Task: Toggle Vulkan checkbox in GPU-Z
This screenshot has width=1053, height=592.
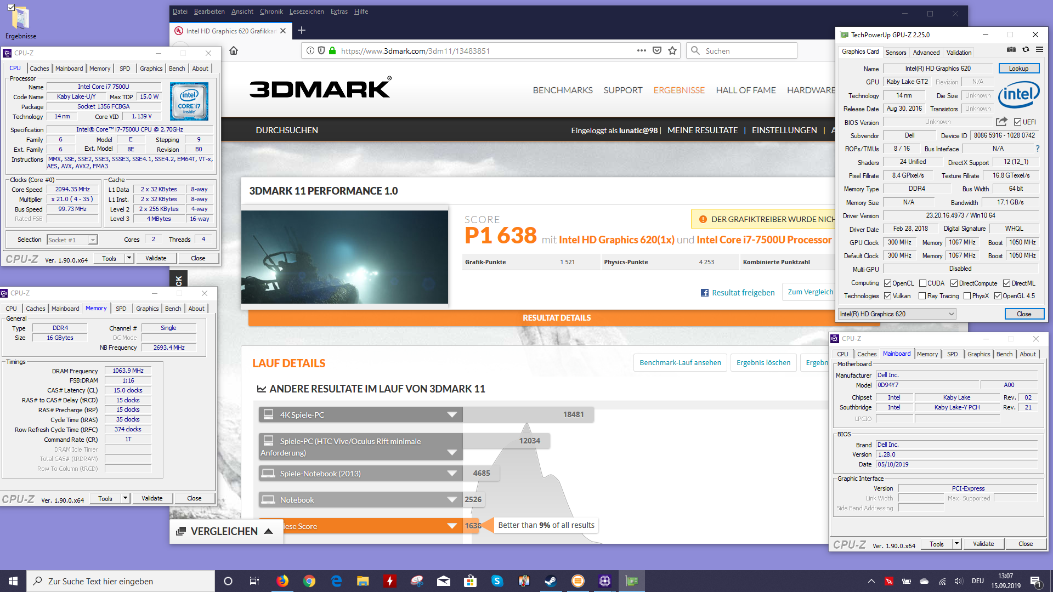Action: (x=887, y=296)
